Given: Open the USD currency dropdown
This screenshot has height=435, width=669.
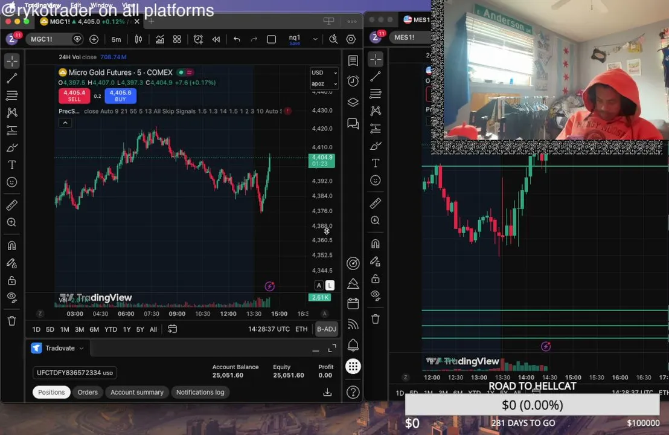Looking at the screenshot, I should click(324, 72).
